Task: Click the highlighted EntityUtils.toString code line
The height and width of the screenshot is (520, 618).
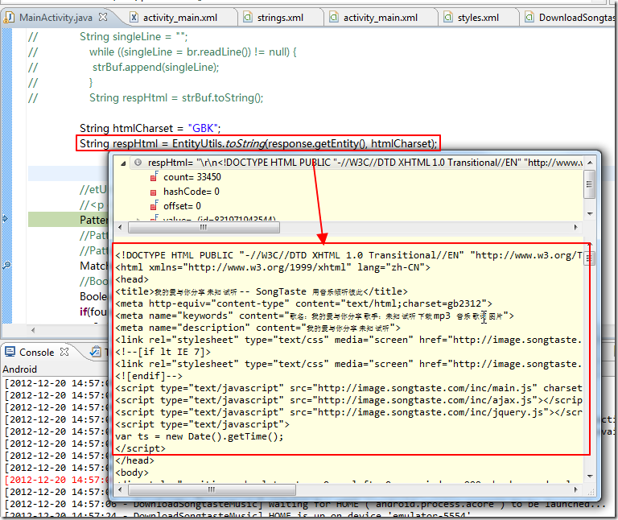Action: [258, 144]
